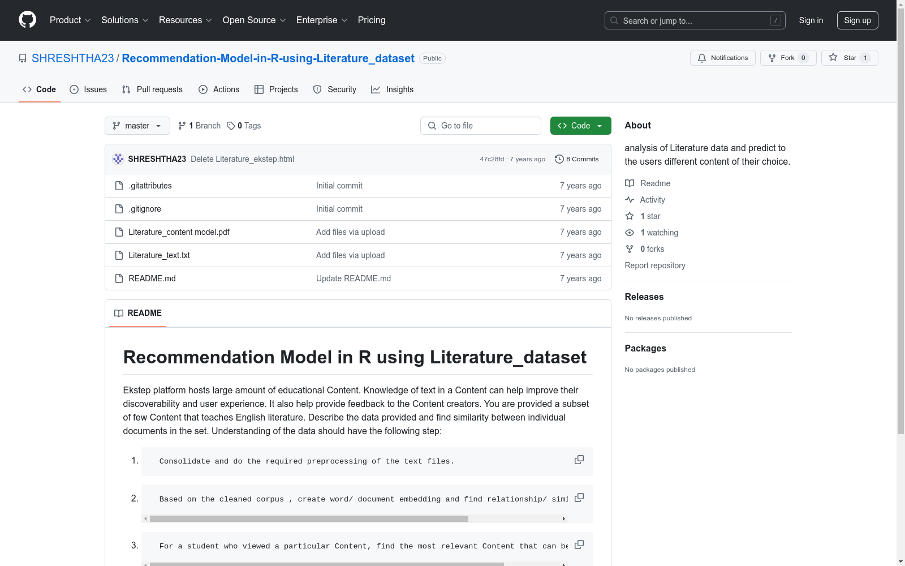905x566 pixels.
Task: Open the Delete Literature_ekstep.html commit message
Action: (242, 159)
